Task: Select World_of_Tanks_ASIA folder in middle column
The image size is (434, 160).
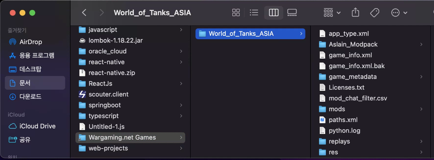Action: [x=250, y=34]
